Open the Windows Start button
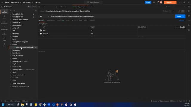Image resolution: width=191 pixels, height=107 pixels. [3, 105]
